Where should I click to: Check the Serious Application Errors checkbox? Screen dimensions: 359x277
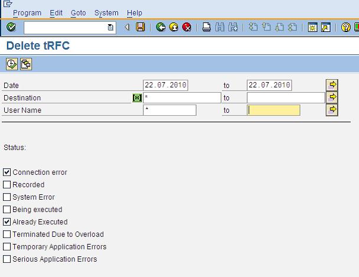click(7, 259)
